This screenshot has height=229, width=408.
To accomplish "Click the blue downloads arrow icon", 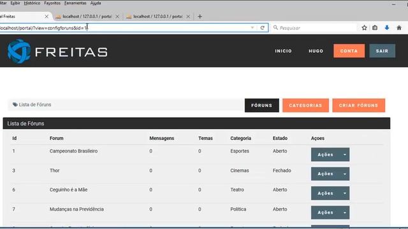I will click(x=387, y=28).
